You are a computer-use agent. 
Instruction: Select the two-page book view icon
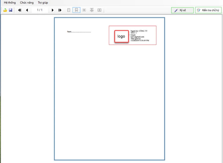pos(99,10)
